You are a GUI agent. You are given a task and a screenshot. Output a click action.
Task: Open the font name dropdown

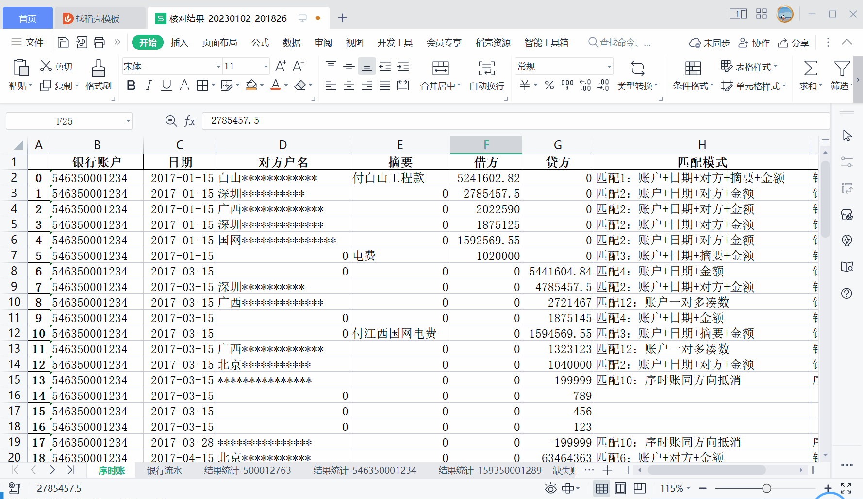pos(218,67)
